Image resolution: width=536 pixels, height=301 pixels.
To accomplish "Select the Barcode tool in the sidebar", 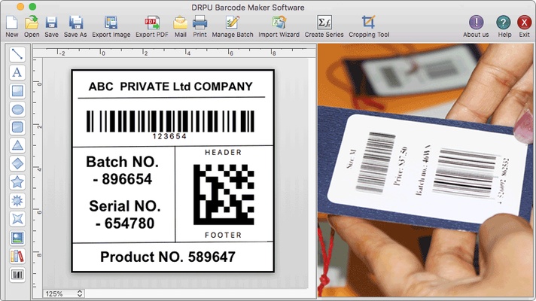I will coord(17,275).
